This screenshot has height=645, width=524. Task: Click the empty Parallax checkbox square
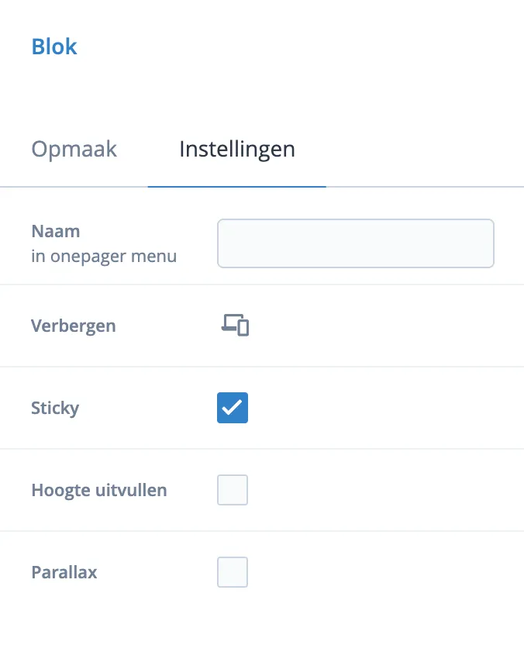click(x=232, y=572)
